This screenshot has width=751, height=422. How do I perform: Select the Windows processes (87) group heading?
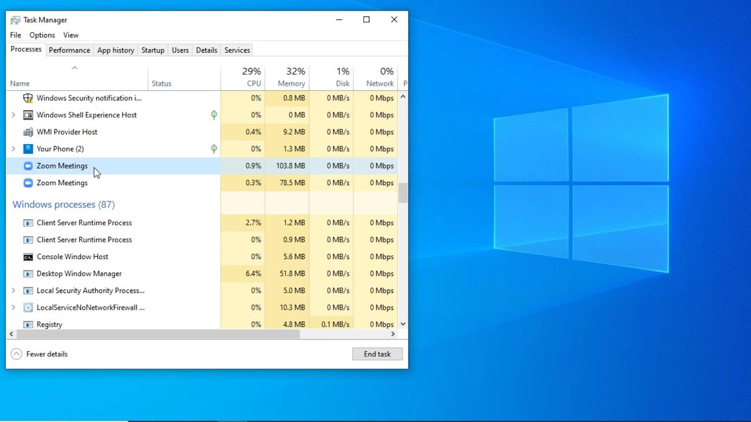pyautogui.click(x=63, y=205)
